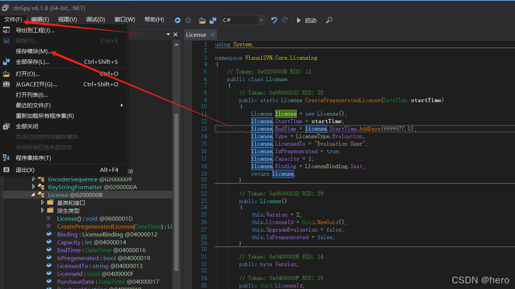Collapse the License @0200000B node

[33, 195]
